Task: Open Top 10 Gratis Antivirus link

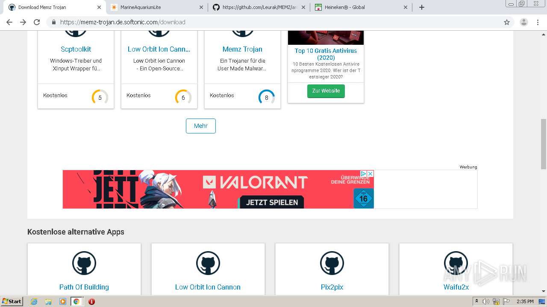Action: [x=326, y=54]
